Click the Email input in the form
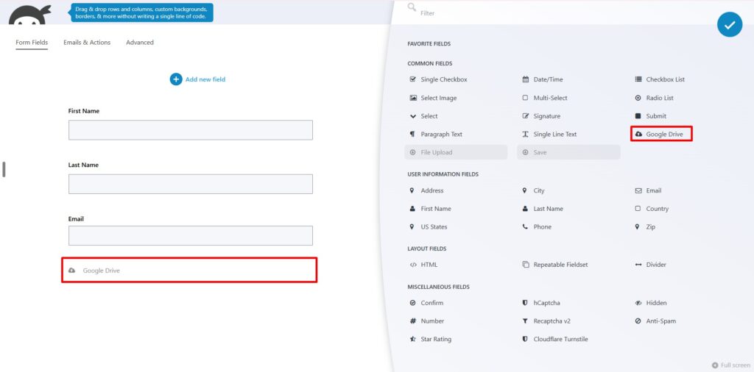 click(191, 236)
